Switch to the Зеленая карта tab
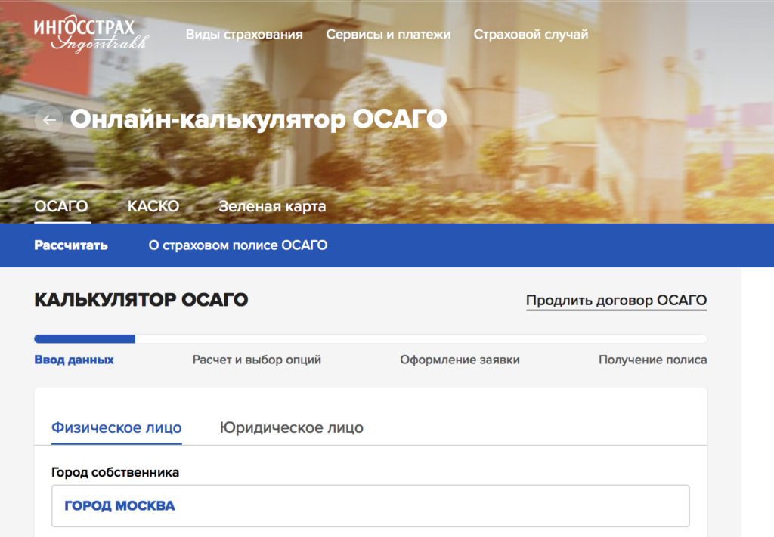This screenshot has width=774, height=537. (272, 206)
